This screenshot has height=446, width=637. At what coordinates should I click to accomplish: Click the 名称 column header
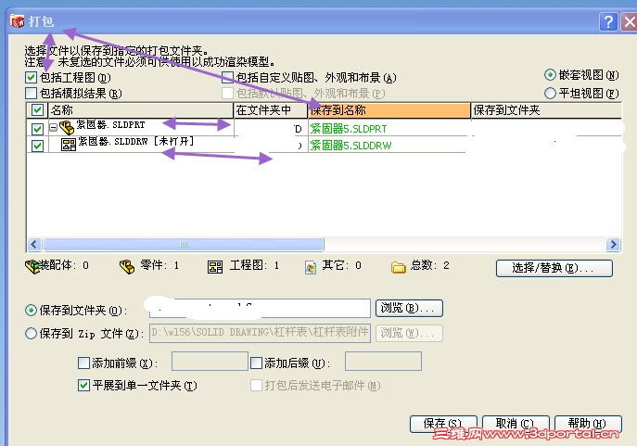(141, 110)
